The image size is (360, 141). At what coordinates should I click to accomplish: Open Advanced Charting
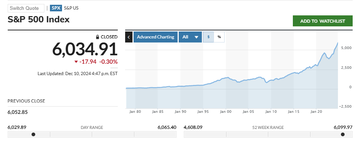[x=156, y=37]
